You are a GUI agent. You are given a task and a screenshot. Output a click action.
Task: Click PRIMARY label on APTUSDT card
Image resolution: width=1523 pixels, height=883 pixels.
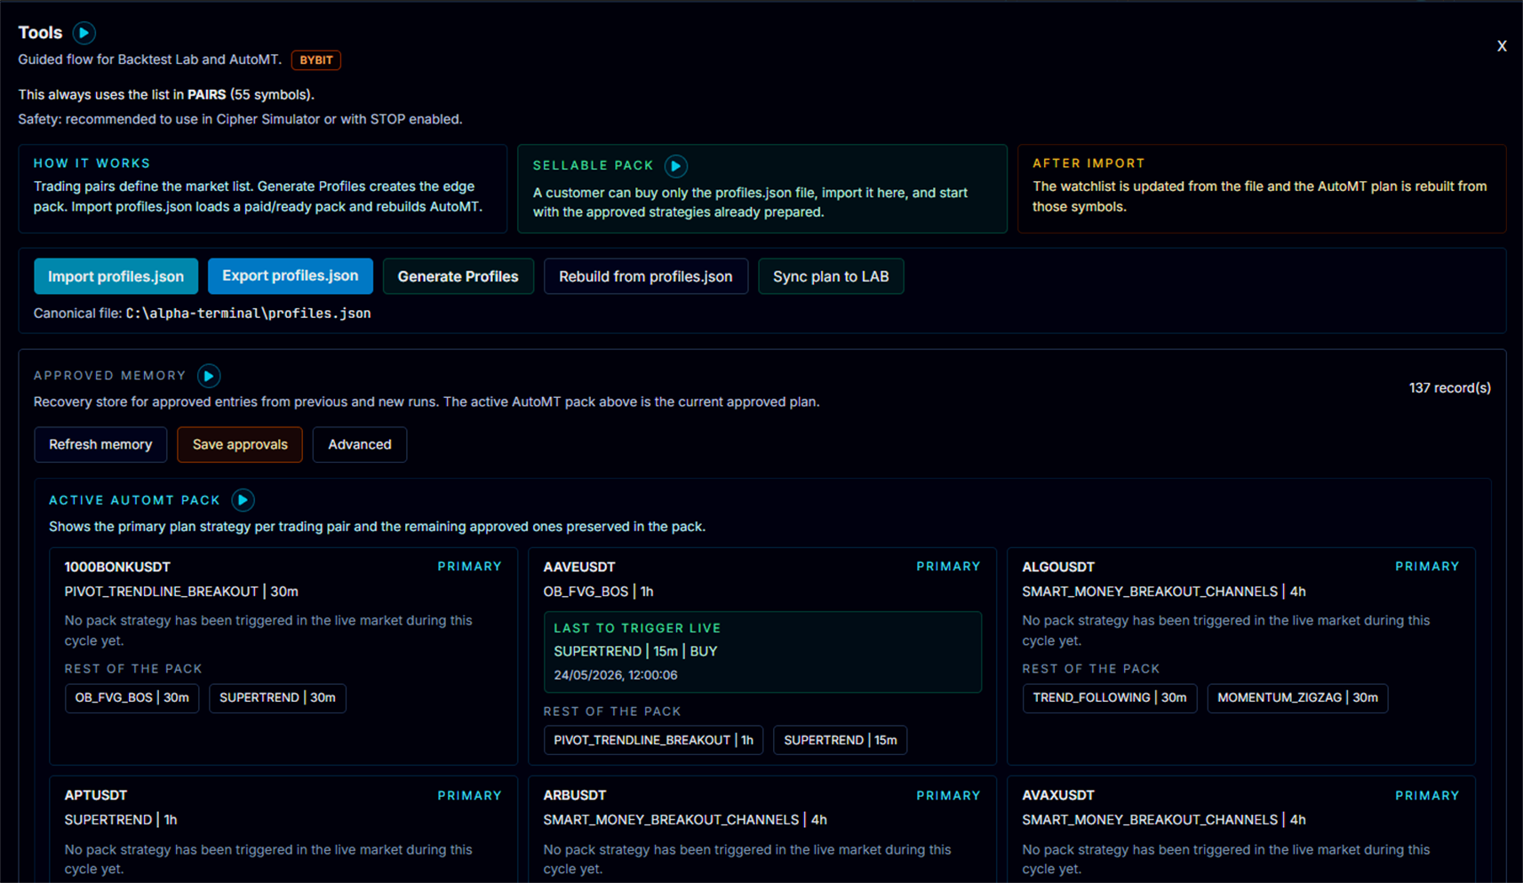(469, 796)
